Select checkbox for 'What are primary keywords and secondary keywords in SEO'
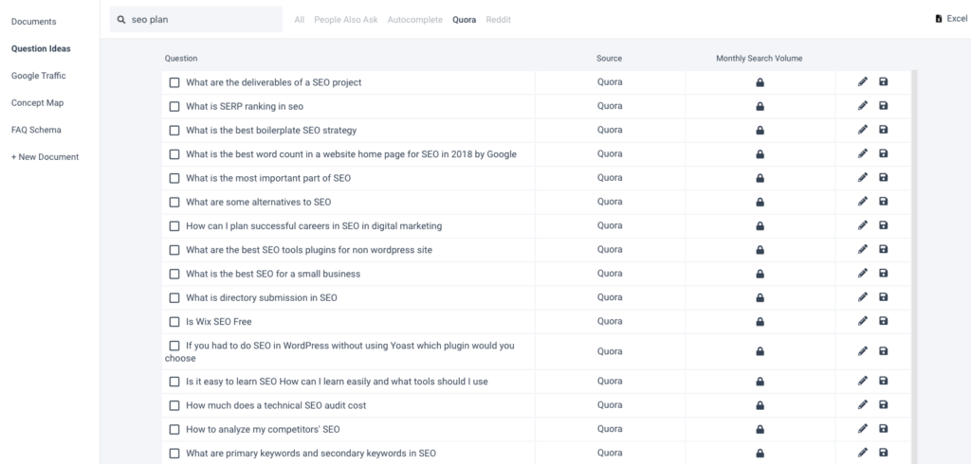Viewport: 971px width, 464px height. (x=174, y=454)
